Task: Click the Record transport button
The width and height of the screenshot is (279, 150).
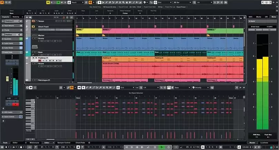Action: pos(168,147)
